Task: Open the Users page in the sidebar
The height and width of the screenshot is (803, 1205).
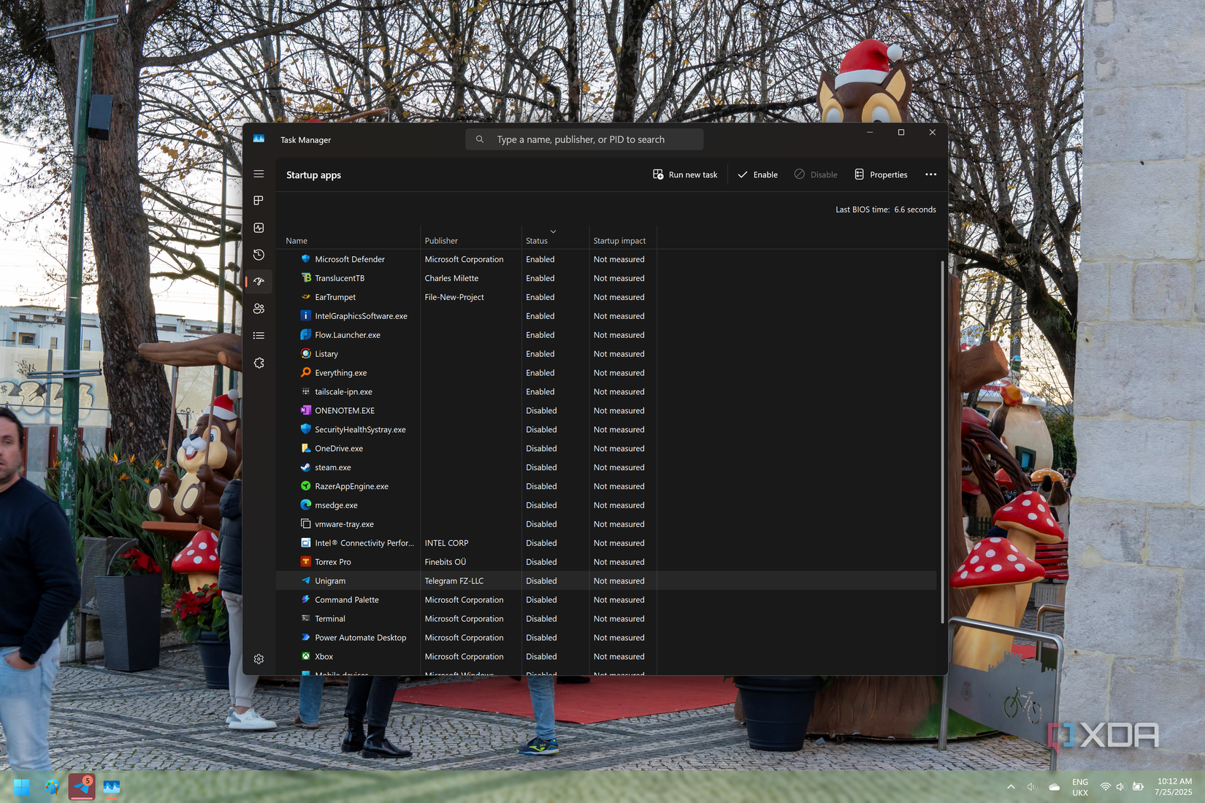Action: coord(259,308)
